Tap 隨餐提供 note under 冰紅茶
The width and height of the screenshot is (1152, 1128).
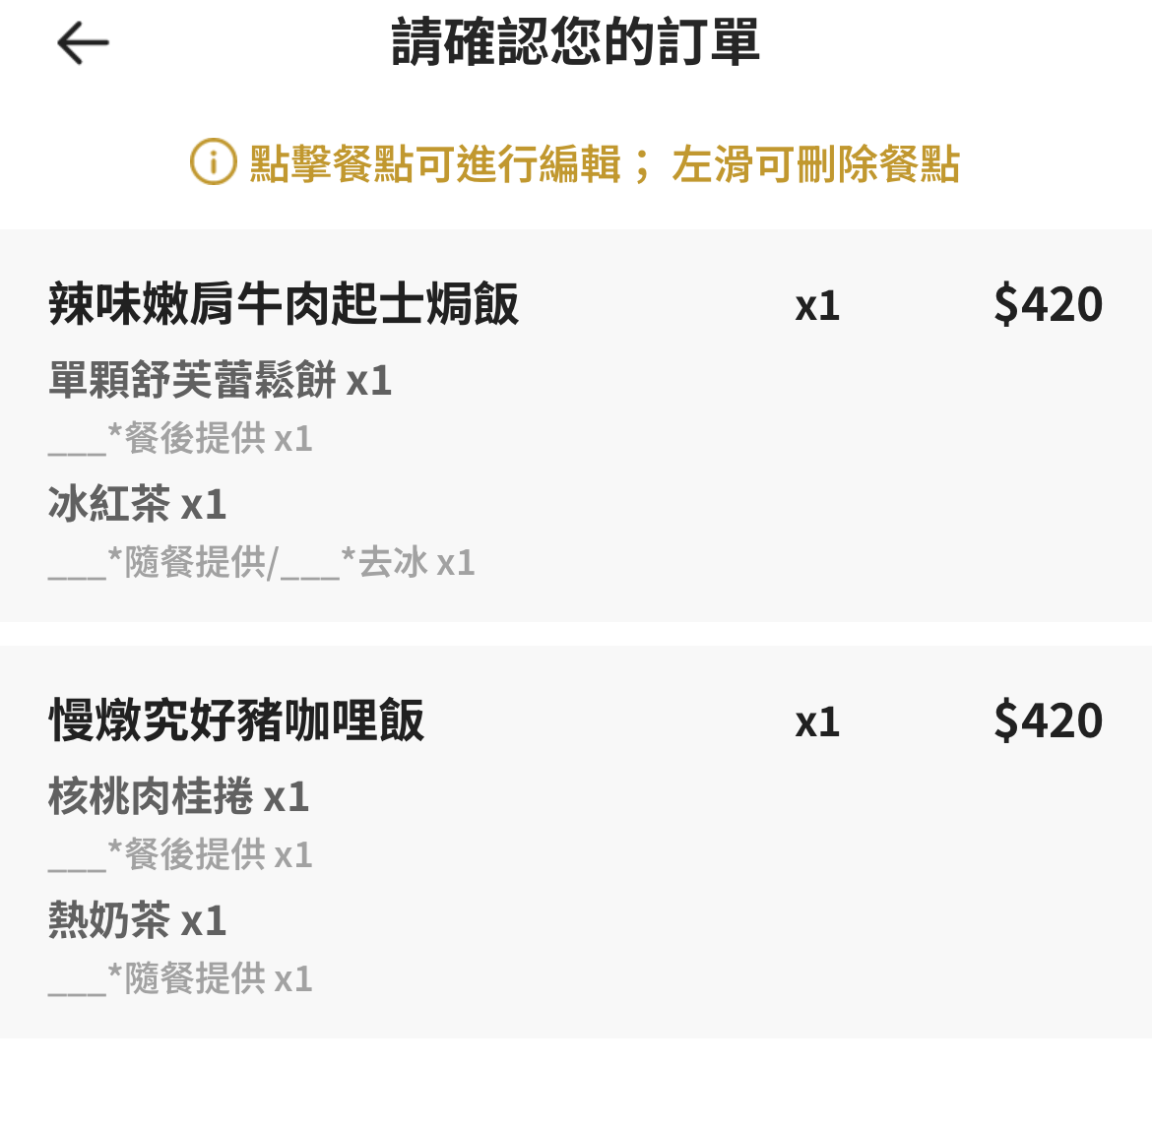point(194,563)
